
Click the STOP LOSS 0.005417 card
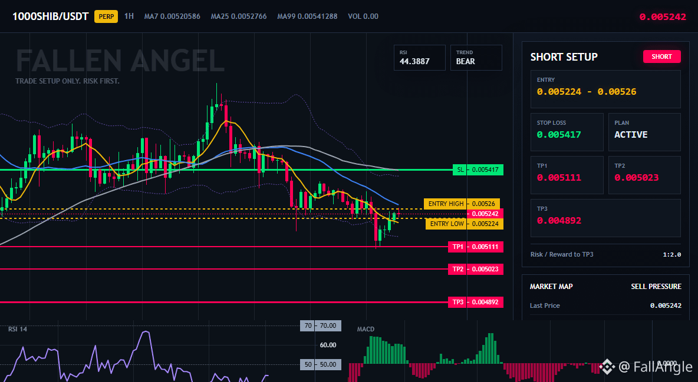(x=567, y=132)
